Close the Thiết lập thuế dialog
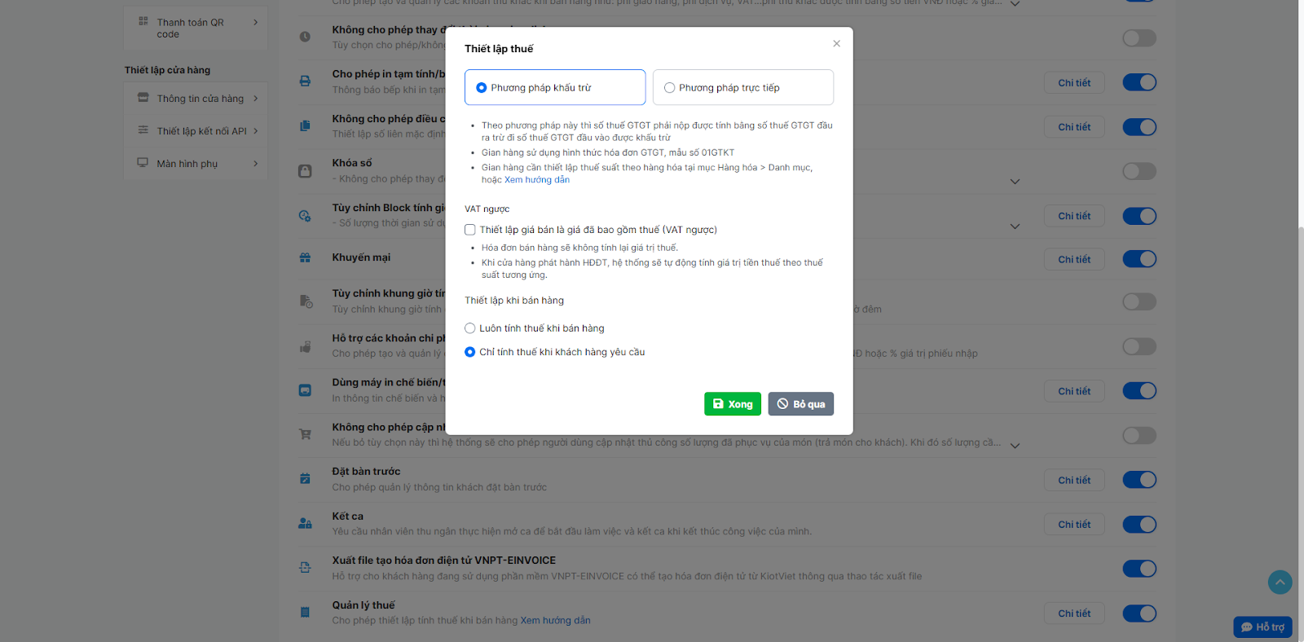The height and width of the screenshot is (642, 1304). (x=836, y=44)
